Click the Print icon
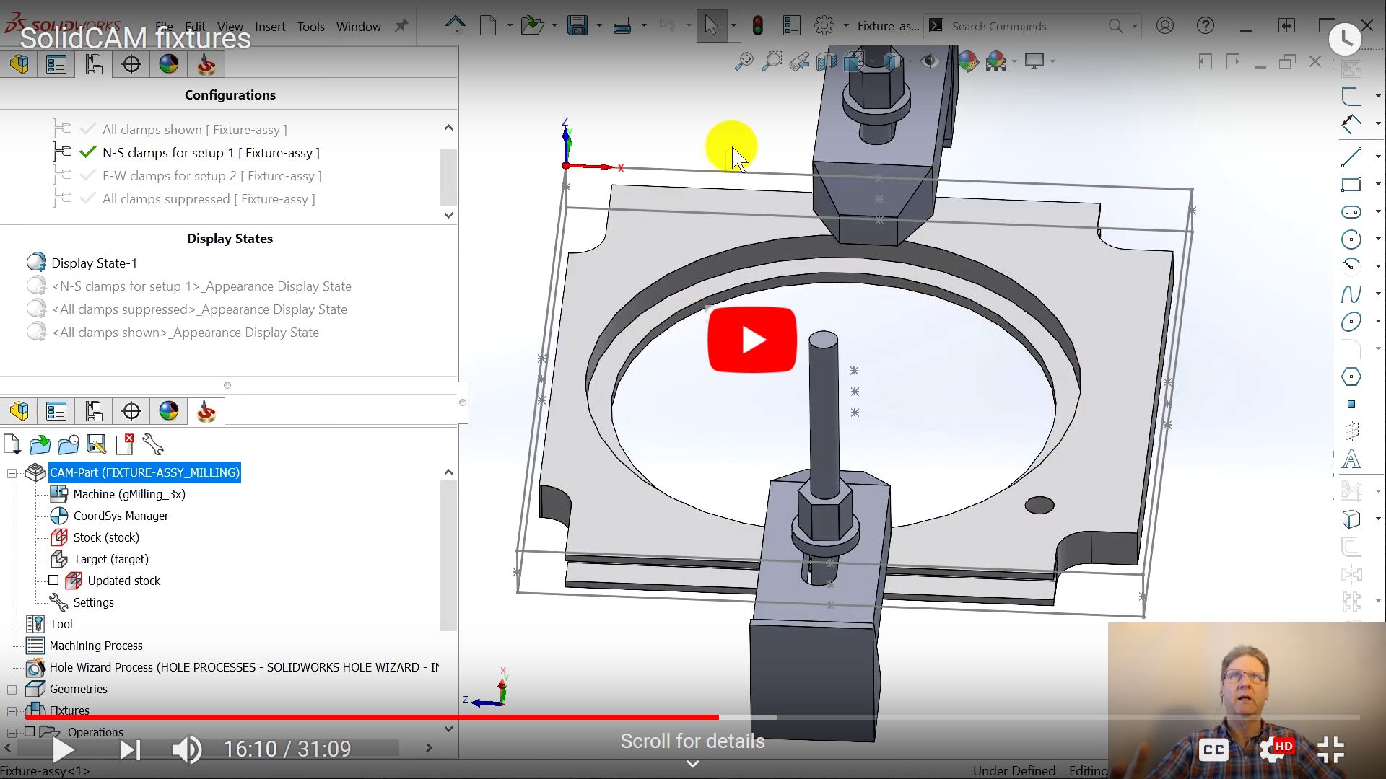Screen dimensions: 1386x779 [x=622, y=26]
